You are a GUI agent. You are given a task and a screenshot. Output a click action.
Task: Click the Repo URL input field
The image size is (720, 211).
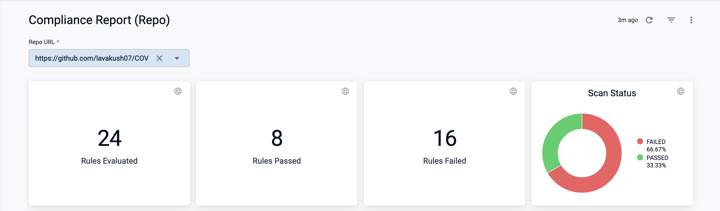click(x=92, y=58)
